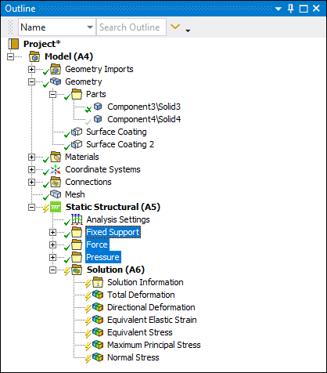Click the Total Deformation result icon
The height and width of the screenshot is (373, 327).
pyautogui.click(x=98, y=295)
